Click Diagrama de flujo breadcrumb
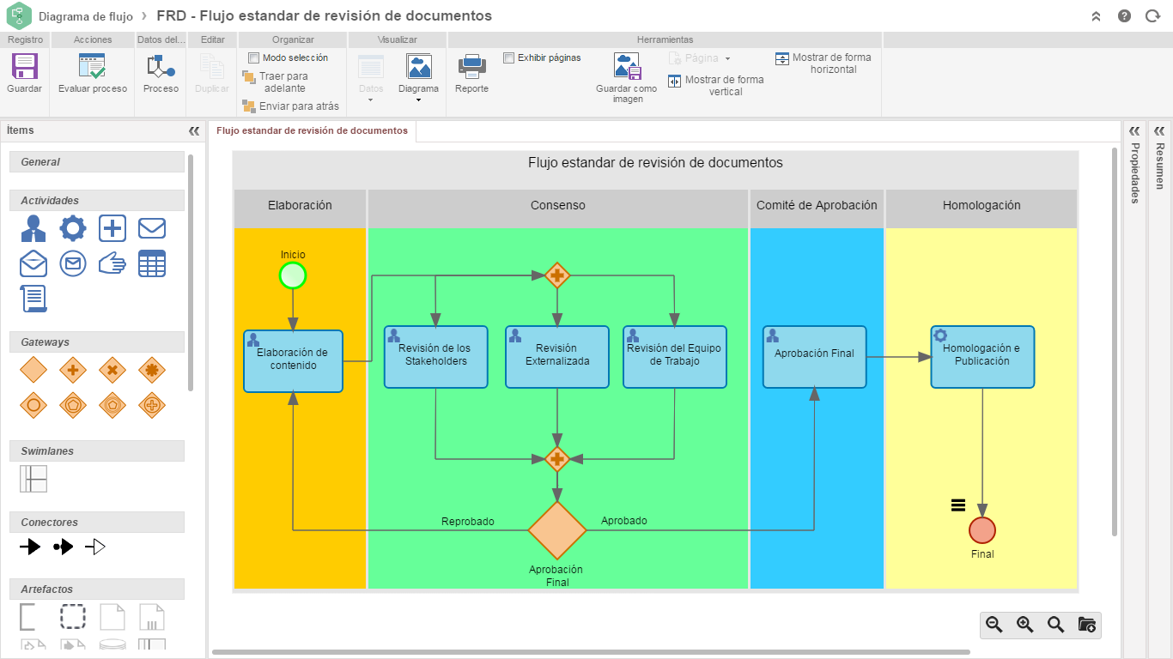This screenshot has width=1173, height=659. [86, 16]
